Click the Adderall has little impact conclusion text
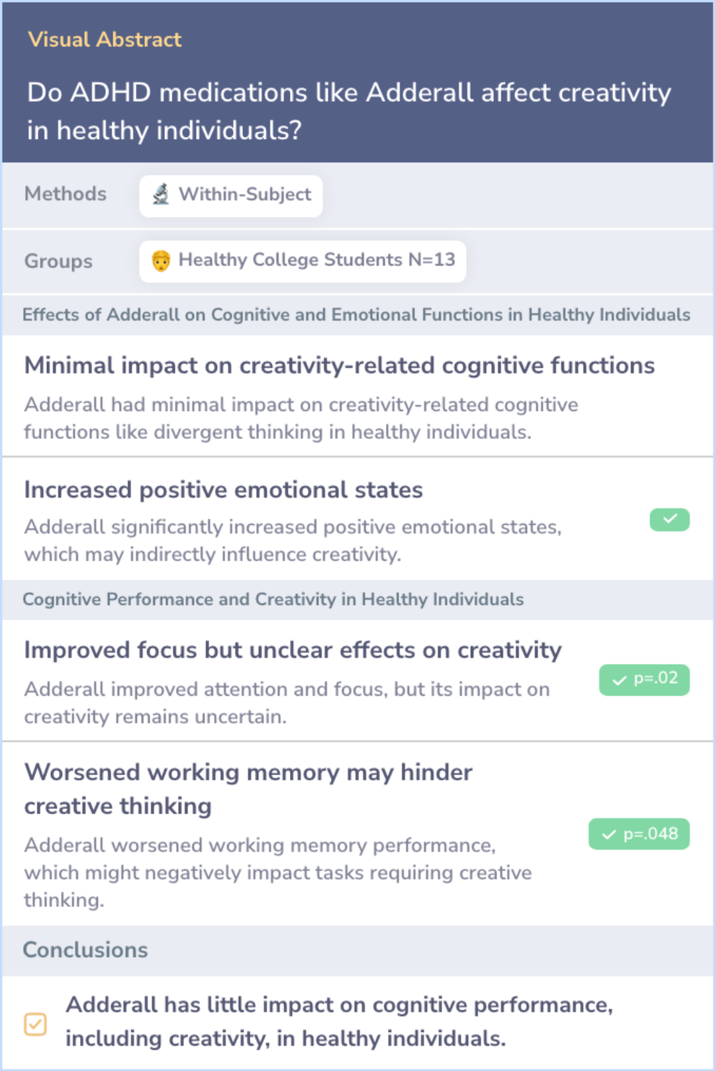The image size is (715, 1071). click(339, 1021)
